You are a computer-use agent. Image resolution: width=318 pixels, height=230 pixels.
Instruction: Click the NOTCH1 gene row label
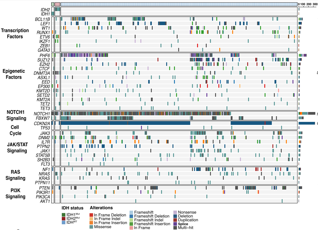point(42,114)
